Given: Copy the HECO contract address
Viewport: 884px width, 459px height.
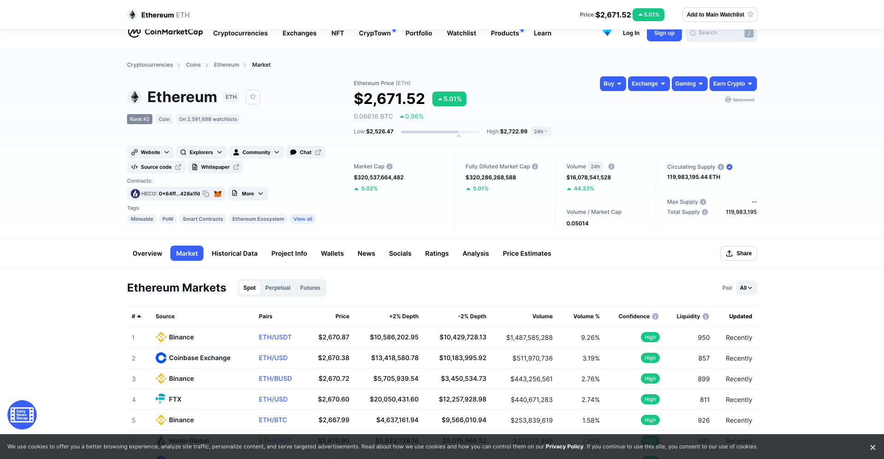Looking at the screenshot, I should tap(206, 194).
